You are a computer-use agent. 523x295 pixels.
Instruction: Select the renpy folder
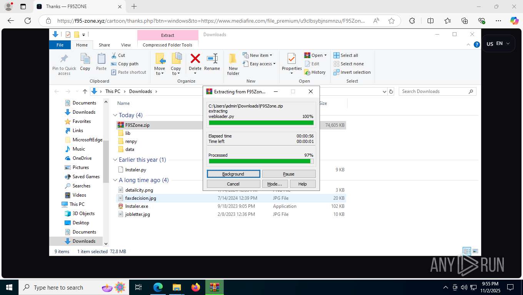pyautogui.click(x=131, y=141)
